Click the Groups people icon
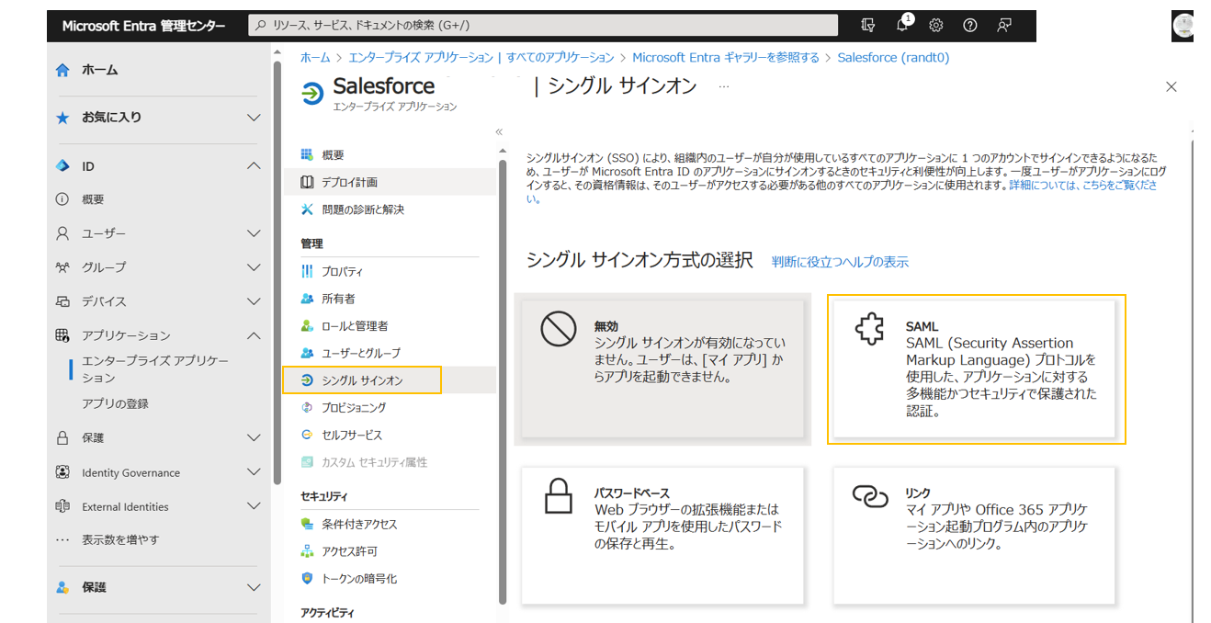The width and height of the screenshot is (1211, 623). pyautogui.click(x=62, y=267)
